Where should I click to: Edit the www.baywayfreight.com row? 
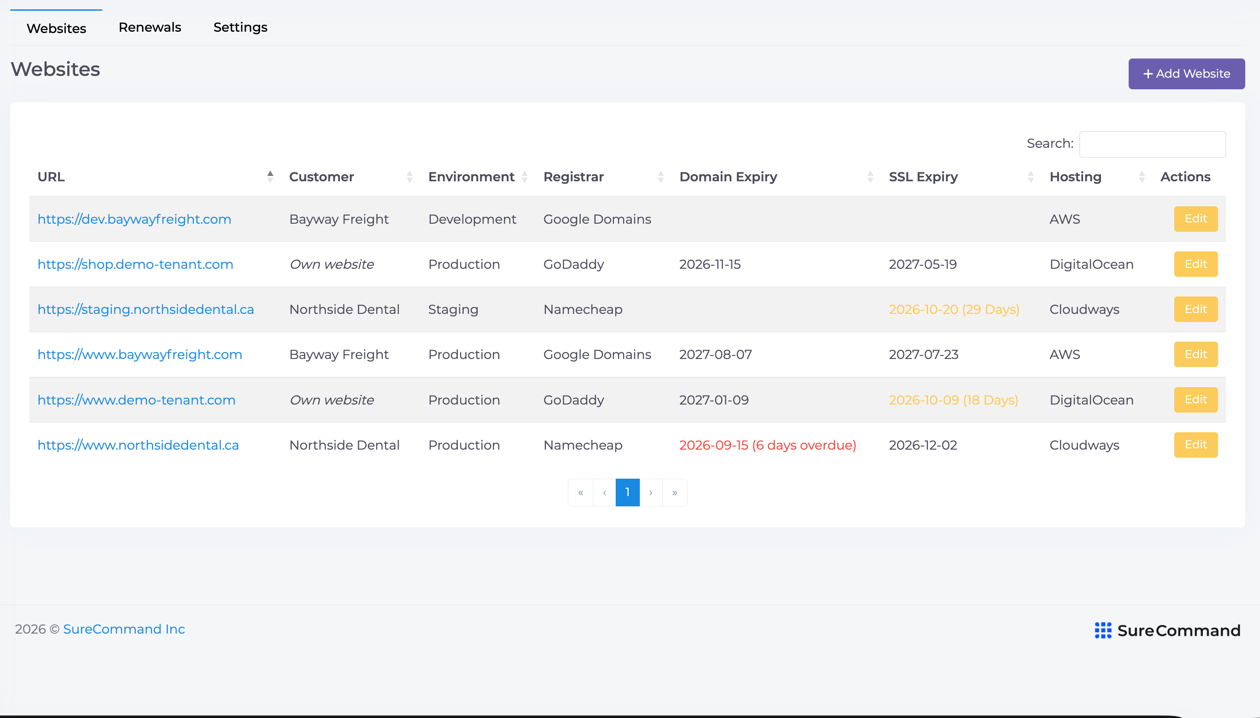pos(1196,355)
